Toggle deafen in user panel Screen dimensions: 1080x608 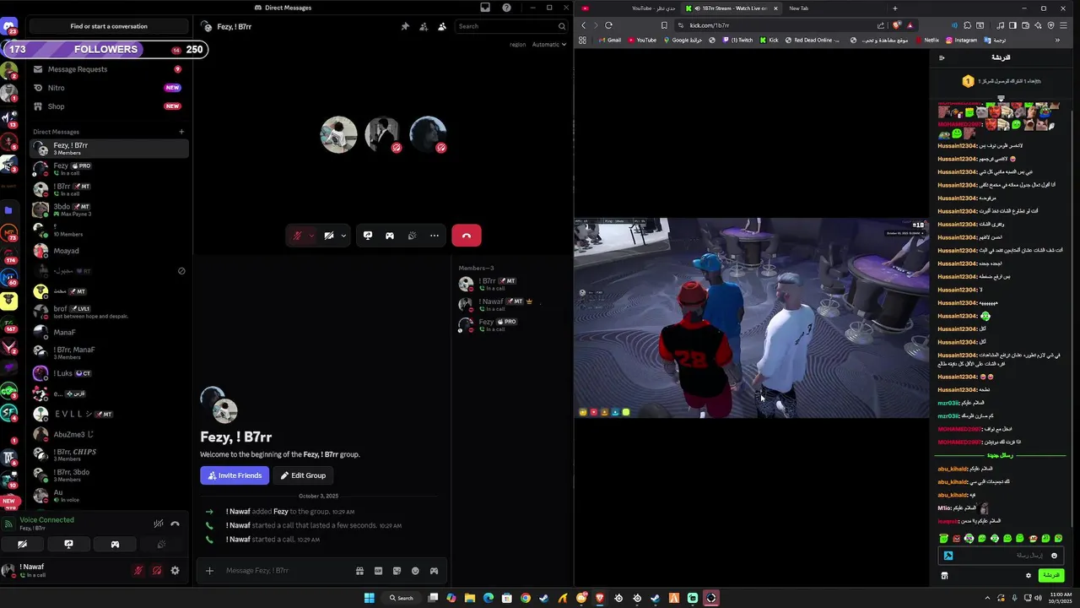coord(157,571)
